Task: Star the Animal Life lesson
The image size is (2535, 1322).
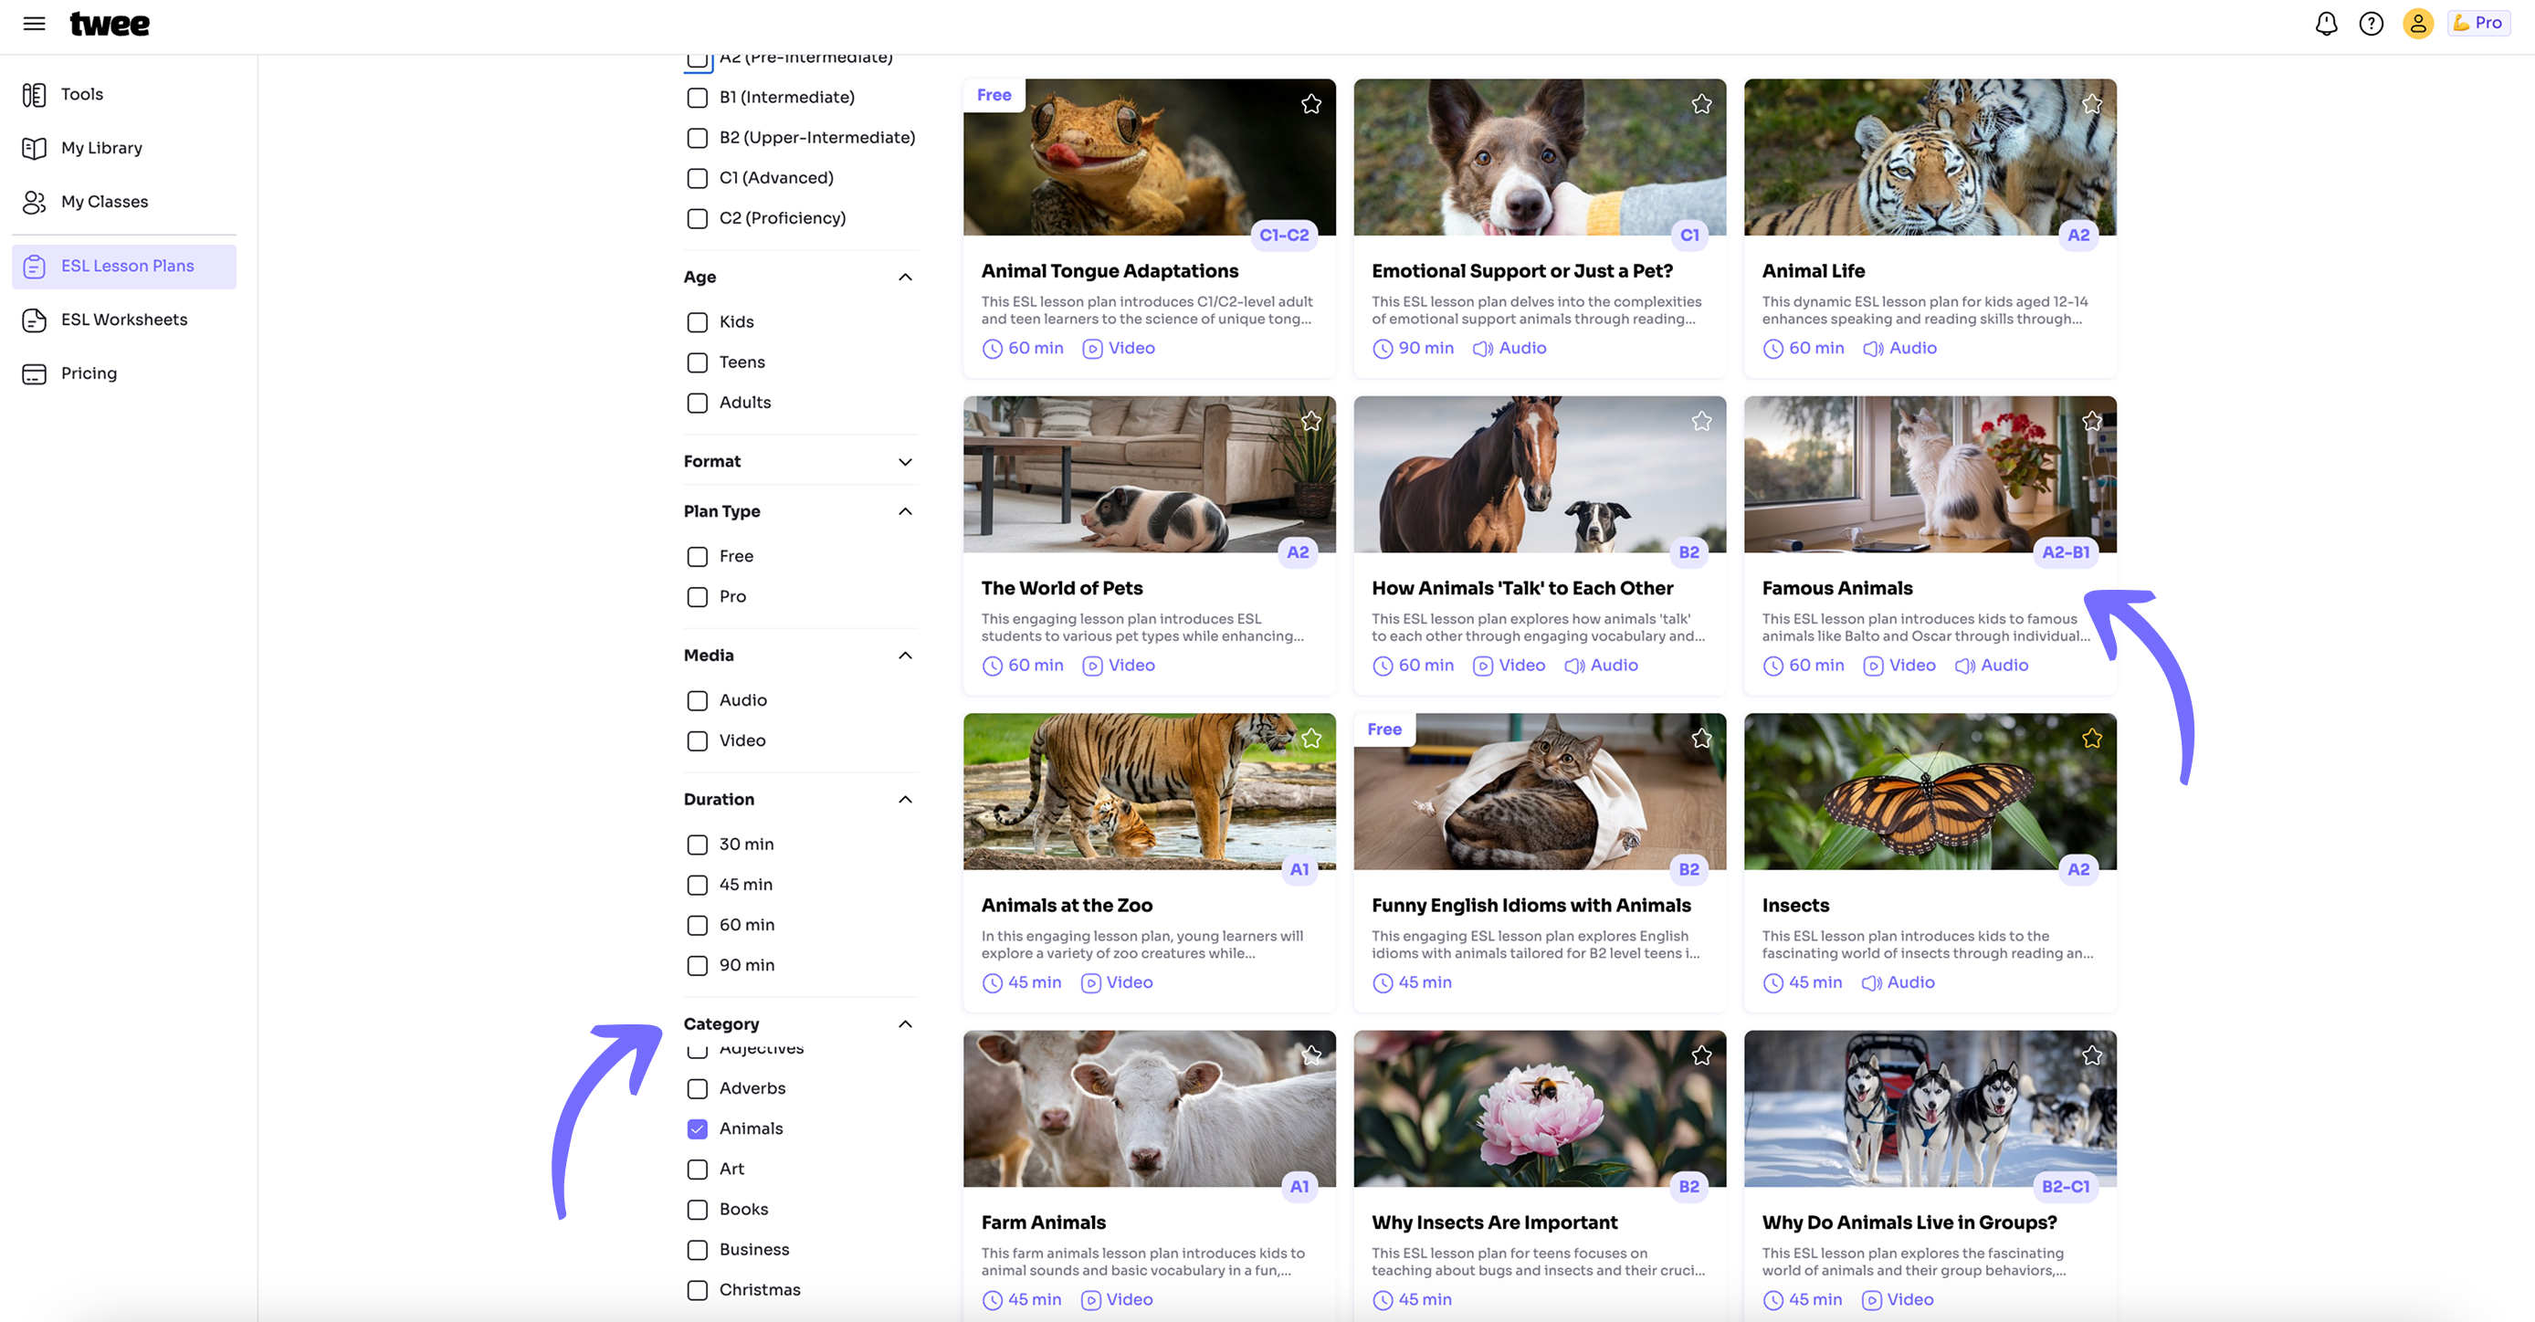Action: click(2092, 104)
